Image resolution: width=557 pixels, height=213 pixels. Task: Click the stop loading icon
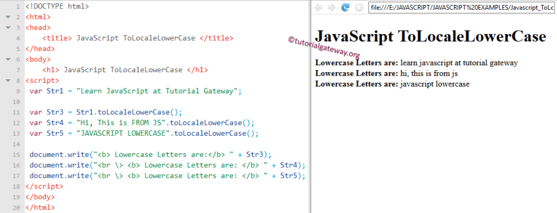coord(359,8)
